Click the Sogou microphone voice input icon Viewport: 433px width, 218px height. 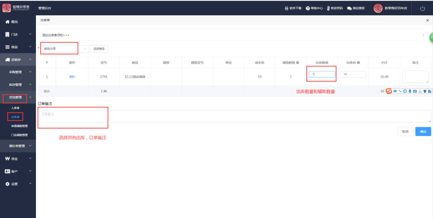coord(410,91)
